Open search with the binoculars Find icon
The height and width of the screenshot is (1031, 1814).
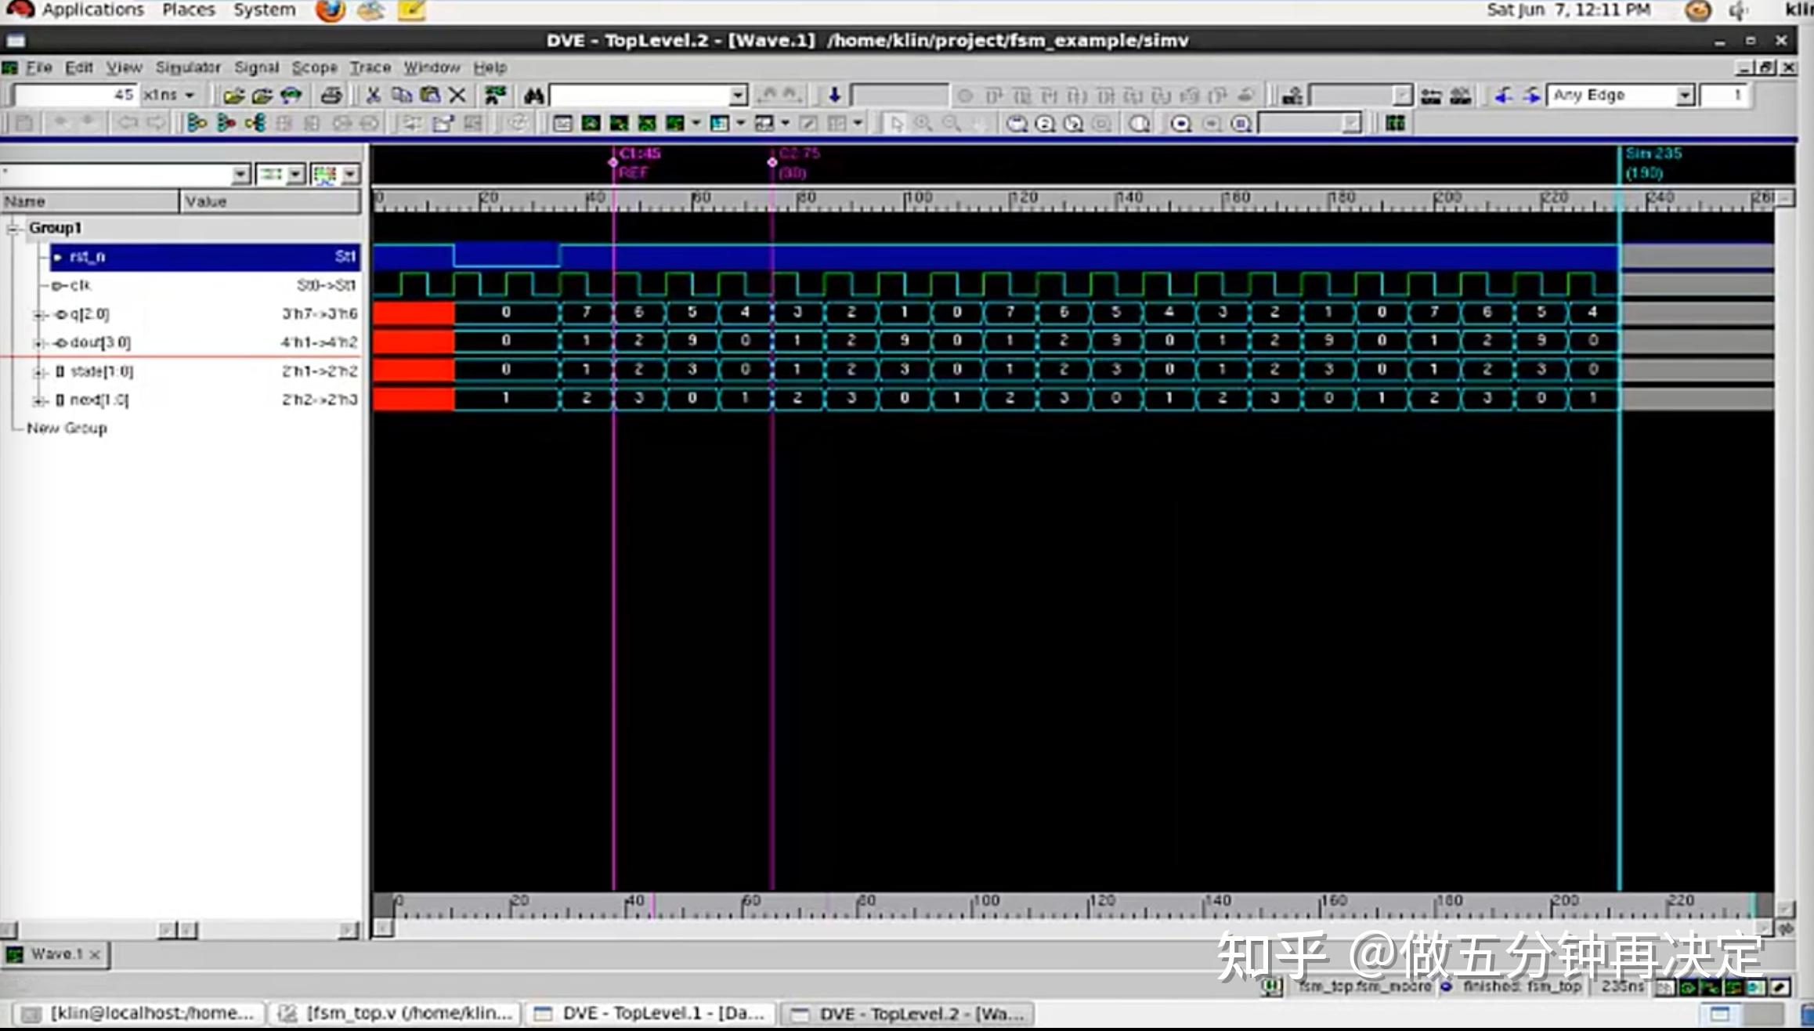pos(533,94)
